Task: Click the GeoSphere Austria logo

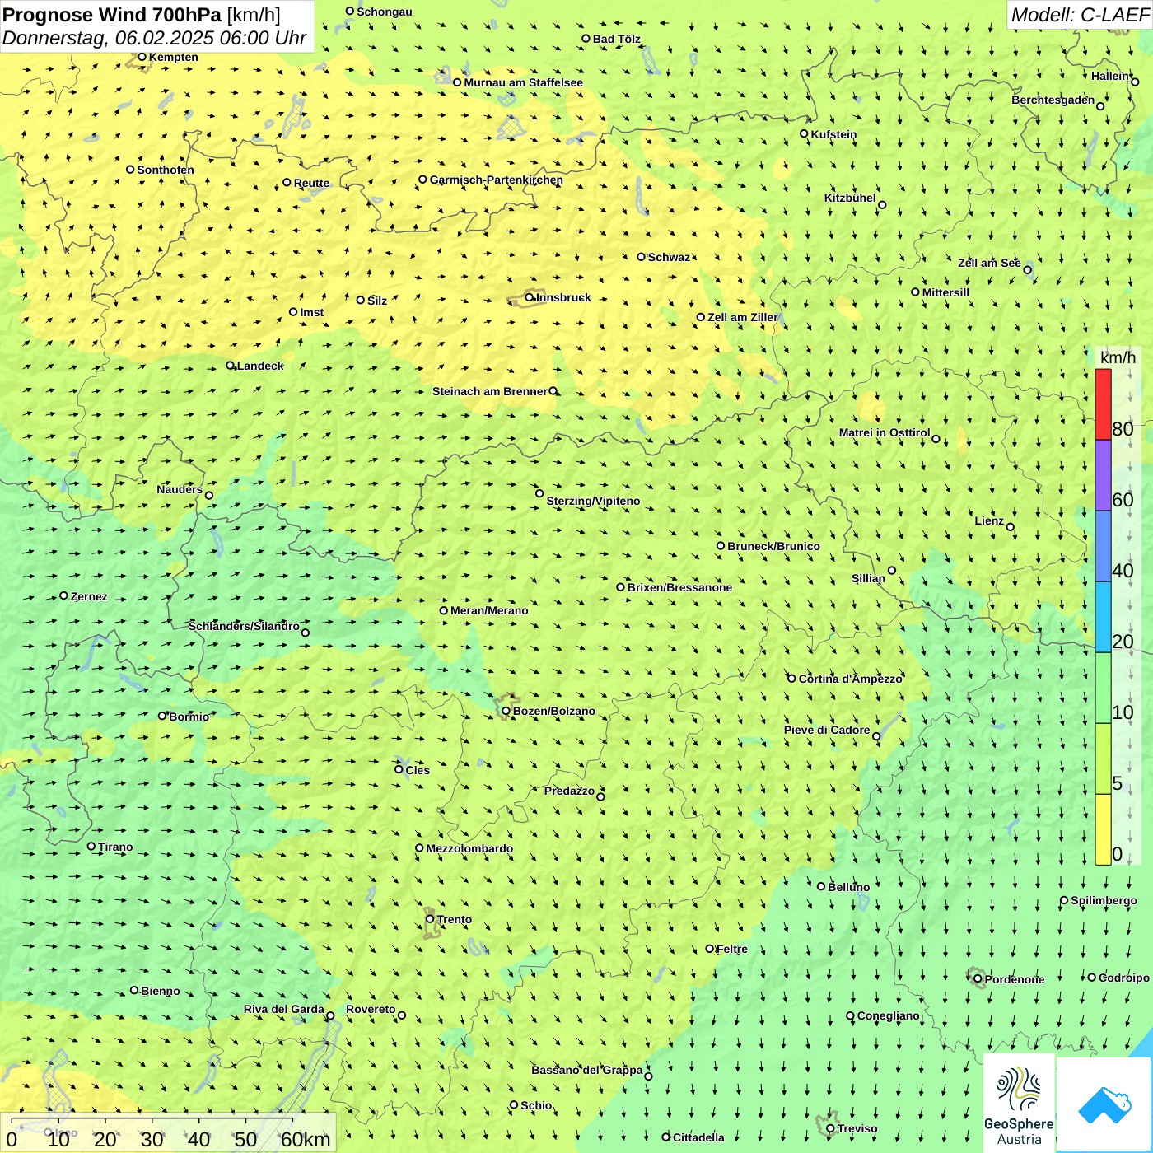Action: pos(1019,1104)
